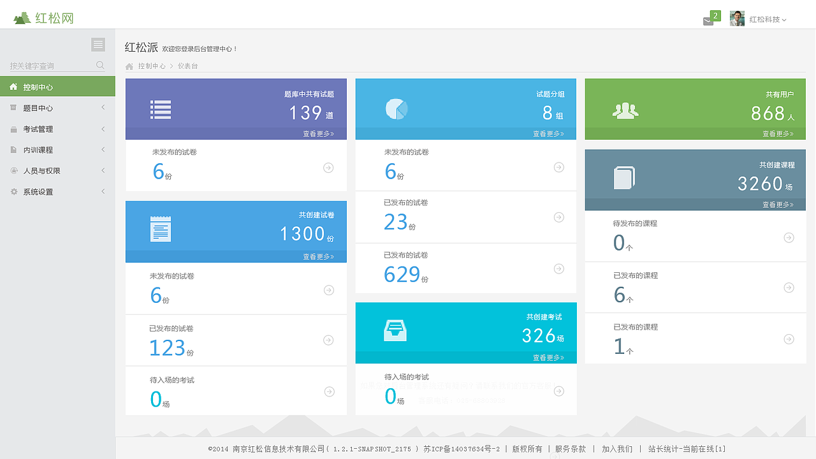Click arrow icon beside 23份 已发布的试卷
816x459 pixels.
[x=559, y=217]
